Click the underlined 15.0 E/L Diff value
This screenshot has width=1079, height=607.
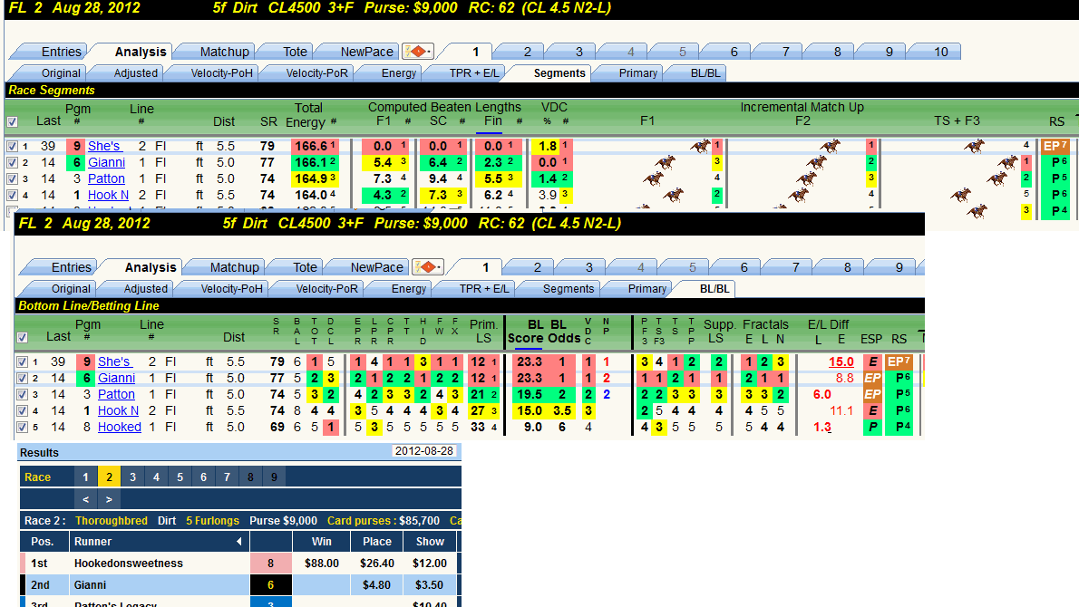(841, 361)
